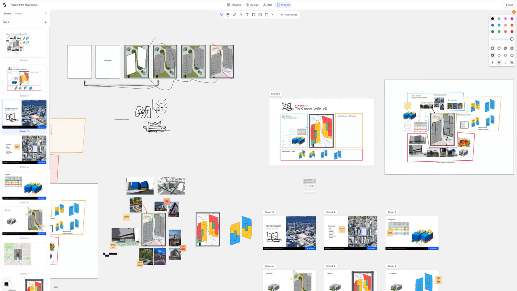Add a new sheet to Set 1
Screen dimensions: 517x291
(x=46, y=22)
